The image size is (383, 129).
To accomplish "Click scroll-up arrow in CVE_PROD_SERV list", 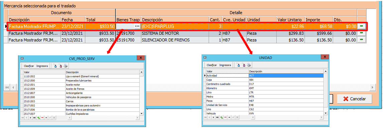I will click(x=141, y=72).
